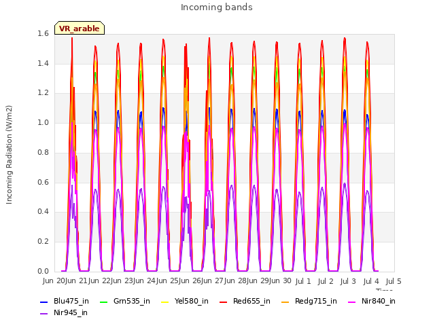Click the 0.6 y-axis tick label
Image resolution: width=435 pixels, height=326 pixels.
click(x=43, y=183)
